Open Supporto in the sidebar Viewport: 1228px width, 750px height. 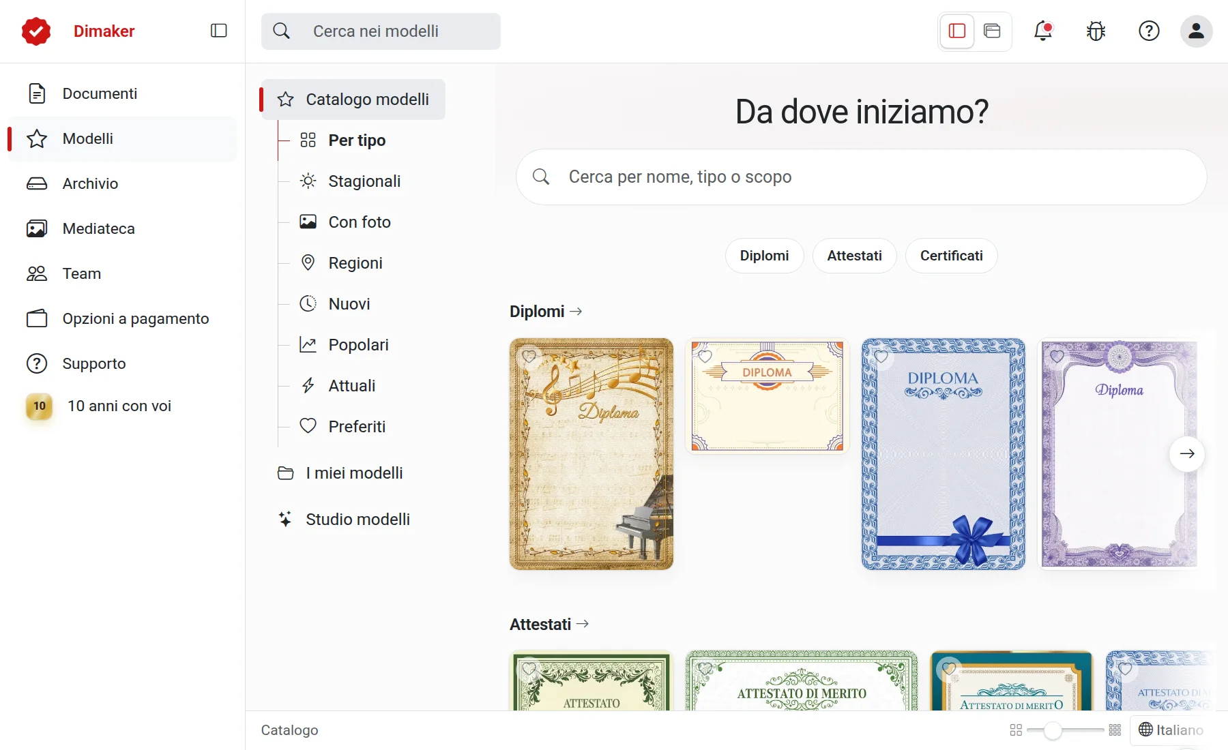pos(122,363)
